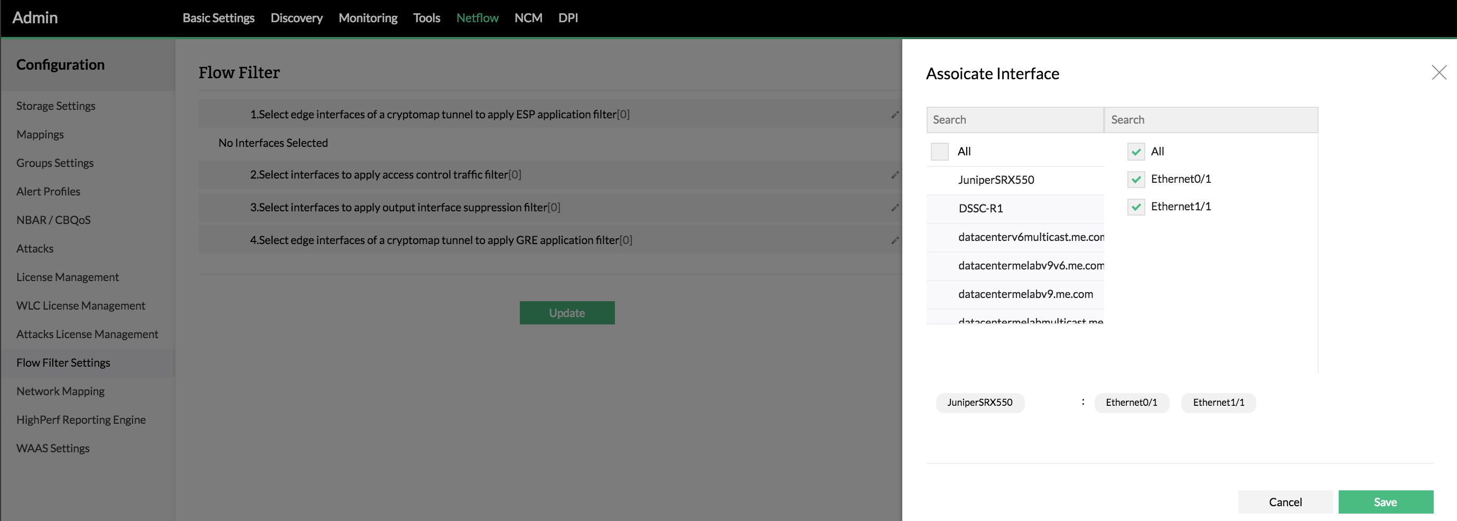Check the All devices checkbox
This screenshot has height=521, width=1457.
coord(939,152)
